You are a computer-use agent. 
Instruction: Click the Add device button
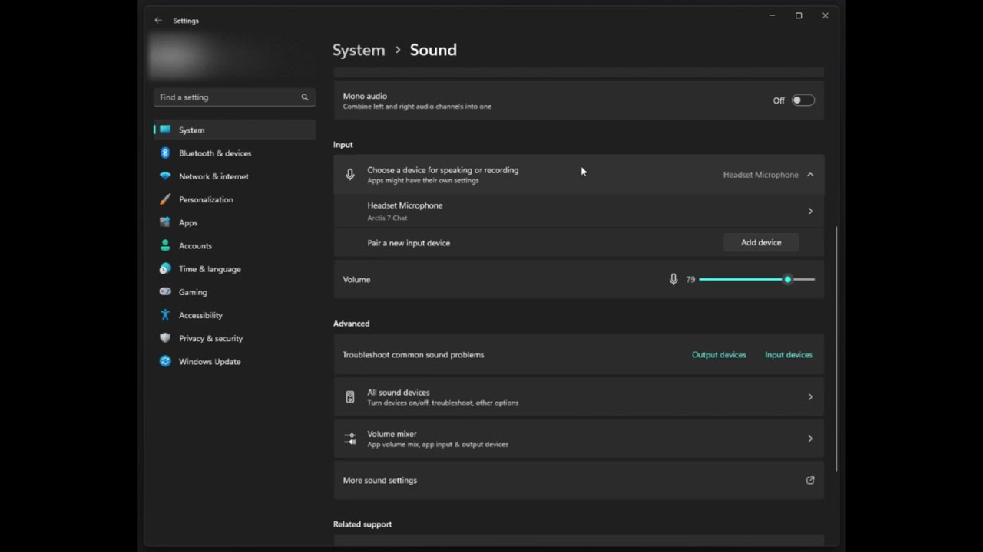(760, 243)
